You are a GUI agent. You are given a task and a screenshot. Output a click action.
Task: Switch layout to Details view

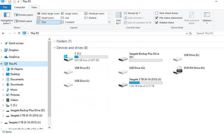(90, 18)
